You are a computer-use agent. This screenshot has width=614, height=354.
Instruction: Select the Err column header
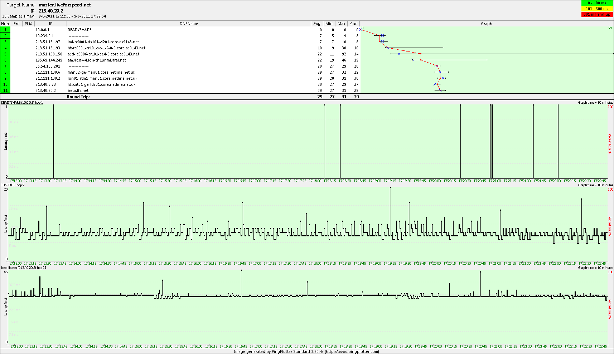[x=16, y=24]
